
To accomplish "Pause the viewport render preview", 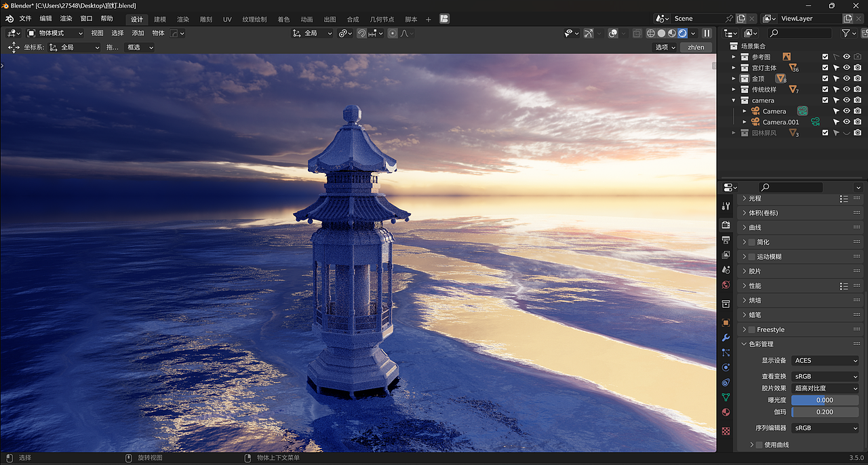I will pos(707,33).
